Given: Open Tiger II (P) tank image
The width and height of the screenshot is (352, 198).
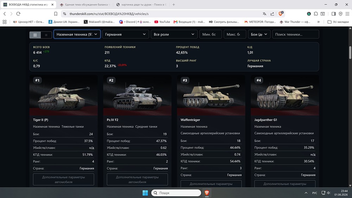Looking at the screenshot, I should pos(63,95).
